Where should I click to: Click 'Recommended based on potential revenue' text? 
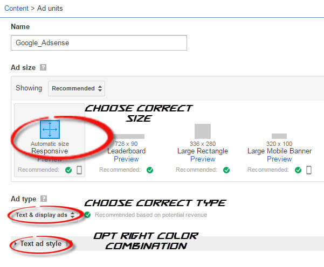151,215
